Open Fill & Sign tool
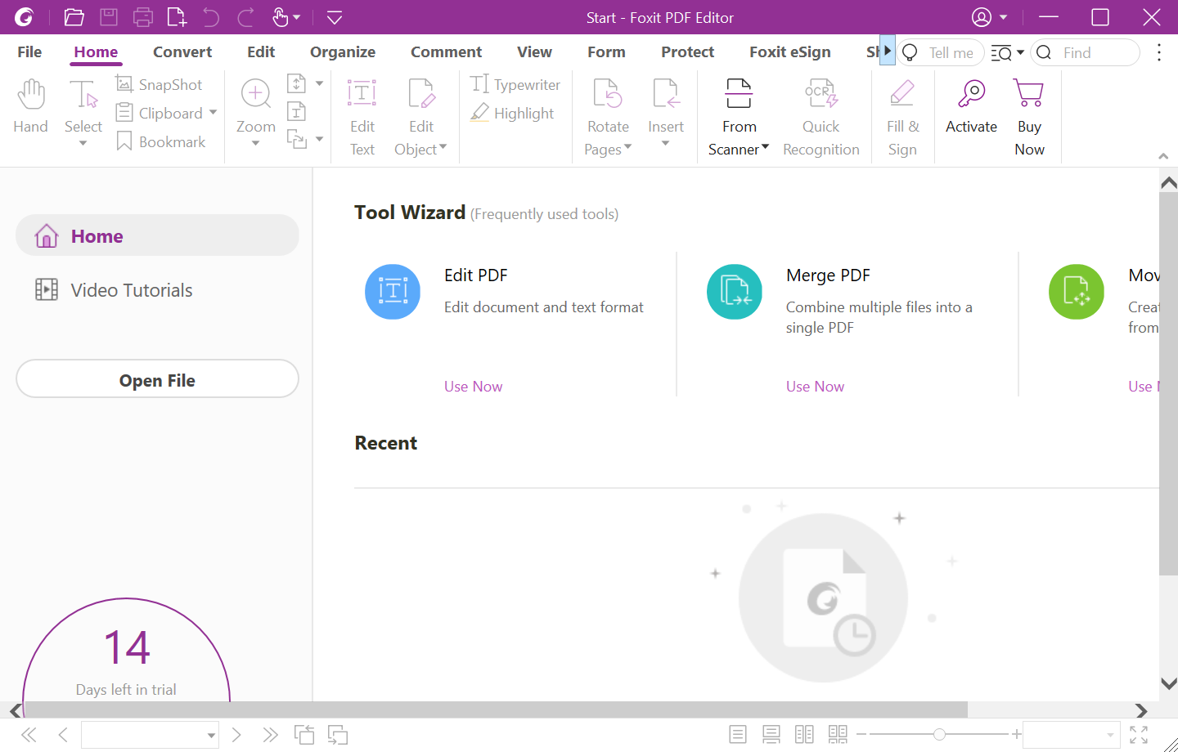This screenshot has width=1178, height=752. click(902, 117)
